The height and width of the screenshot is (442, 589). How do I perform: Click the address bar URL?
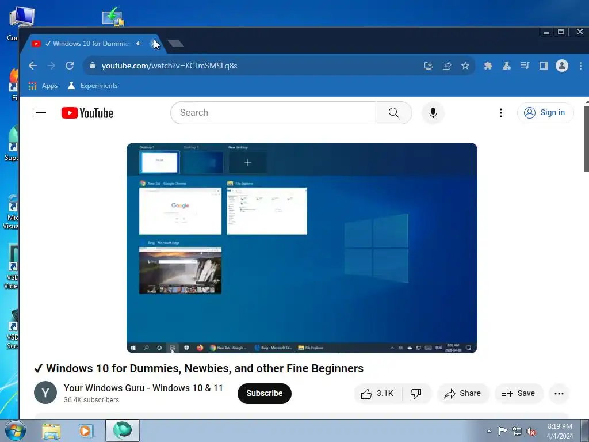tap(169, 66)
